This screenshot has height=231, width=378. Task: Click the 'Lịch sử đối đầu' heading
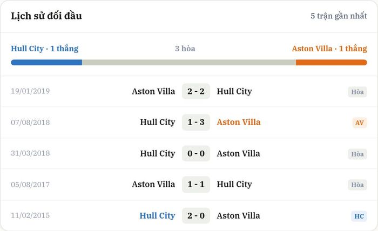[x=46, y=16]
